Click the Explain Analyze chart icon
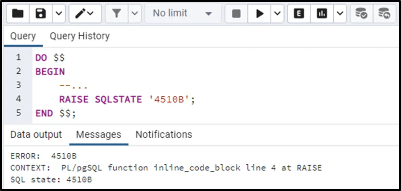Viewport: 401px width, 191px height. 322,14
